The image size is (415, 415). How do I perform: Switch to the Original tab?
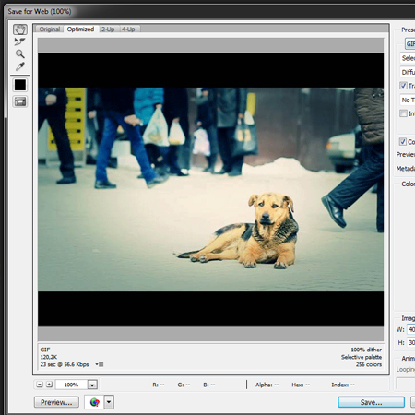[x=50, y=30]
